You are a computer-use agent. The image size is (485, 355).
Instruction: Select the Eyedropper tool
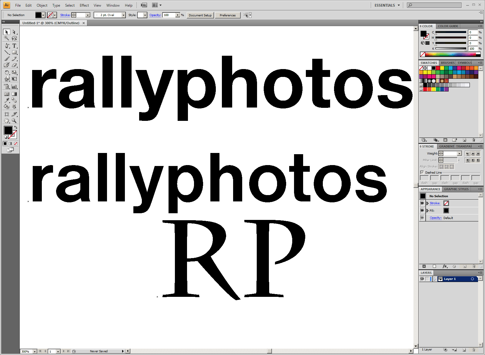pos(7,100)
